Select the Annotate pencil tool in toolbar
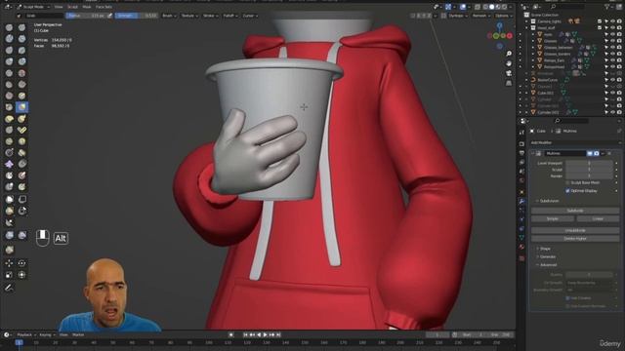625x351 pixels. [9, 288]
